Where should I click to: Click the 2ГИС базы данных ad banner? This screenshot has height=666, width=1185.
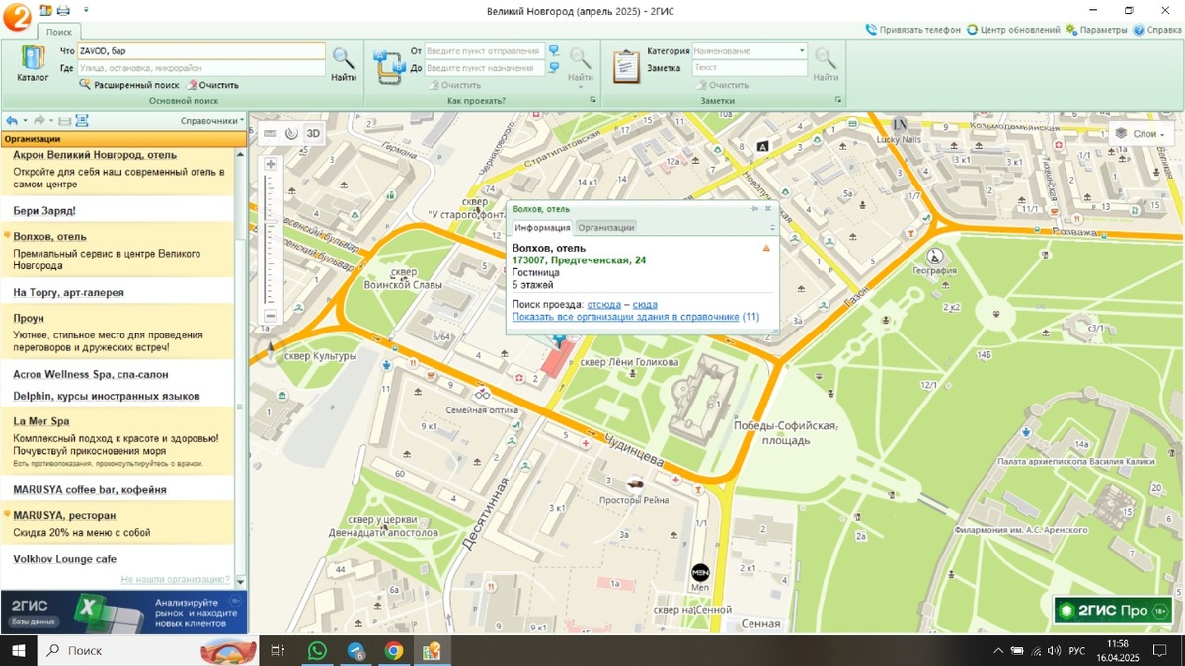(x=123, y=612)
